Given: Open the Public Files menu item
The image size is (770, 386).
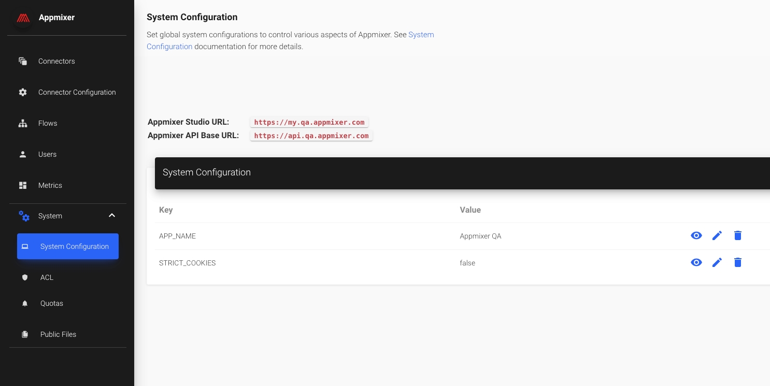Looking at the screenshot, I should [58, 334].
